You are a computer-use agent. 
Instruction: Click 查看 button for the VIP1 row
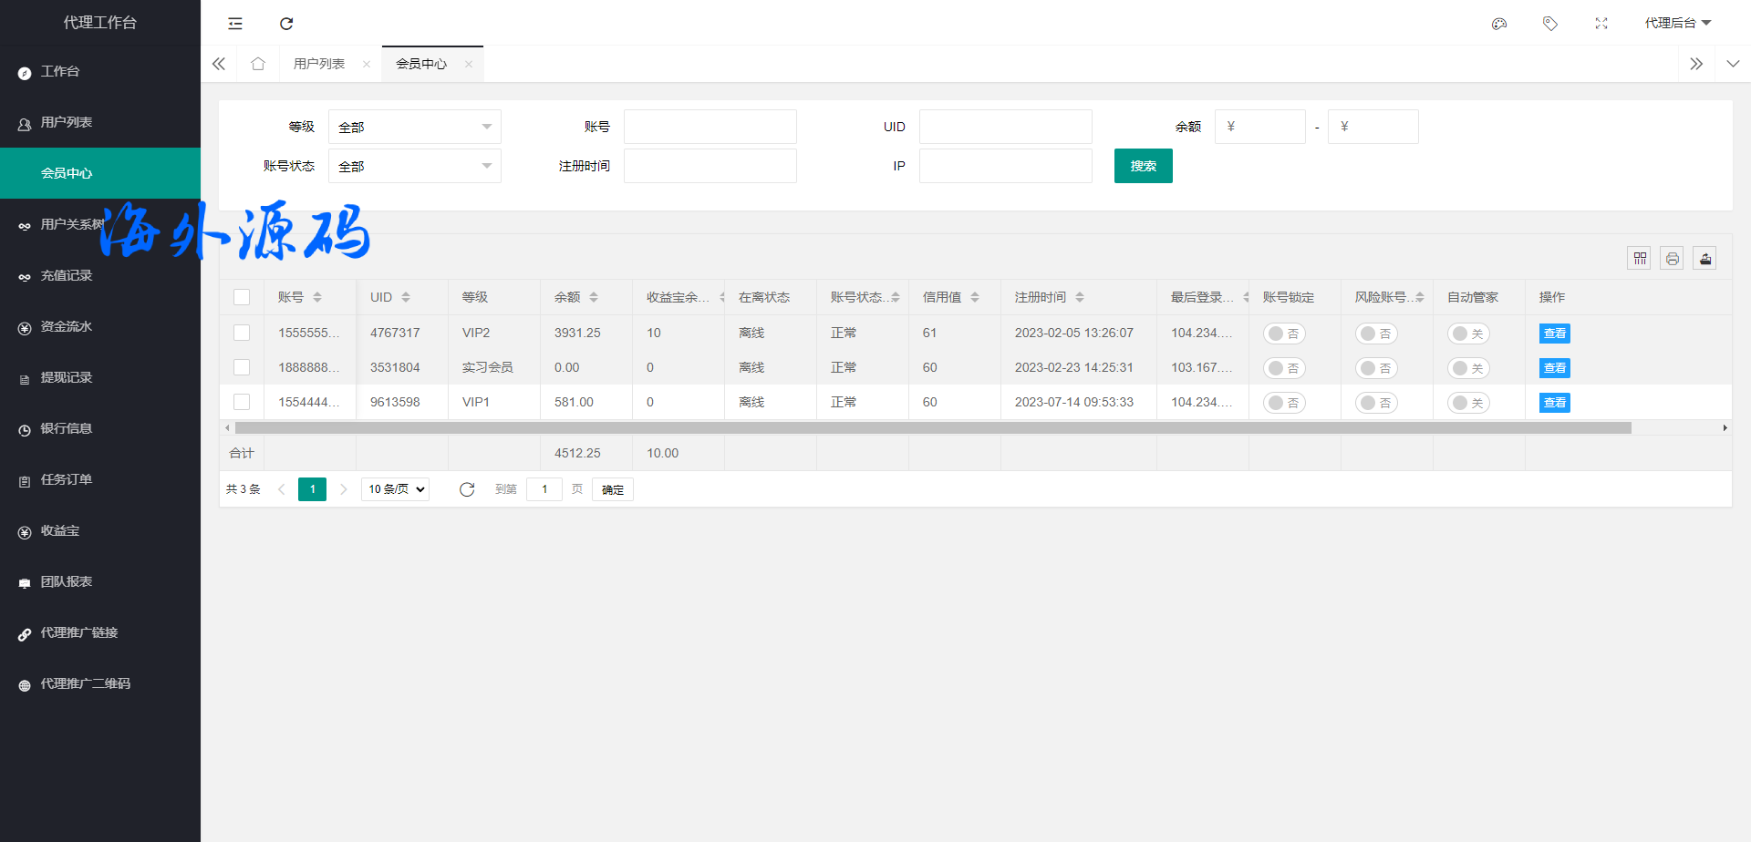tap(1554, 403)
